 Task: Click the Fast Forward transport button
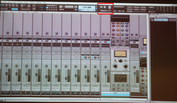pyautogui.click(x=72, y=7)
